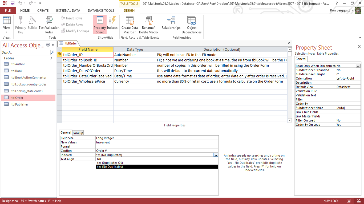Click Insert Rows in the Tools group
The height and width of the screenshot is (204, 364).
pyautogui.click(x=71, y=18)
